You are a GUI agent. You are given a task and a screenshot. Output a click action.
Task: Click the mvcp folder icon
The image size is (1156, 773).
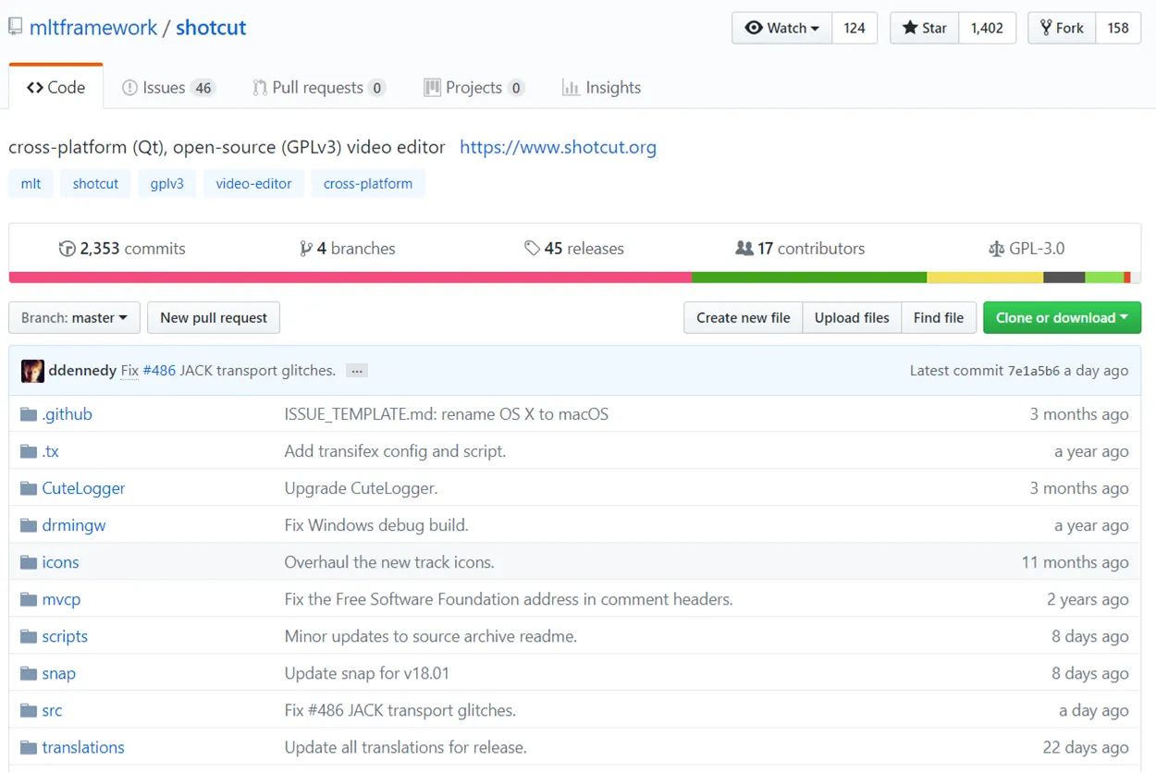pyautogui.click(x=28, y=599)
